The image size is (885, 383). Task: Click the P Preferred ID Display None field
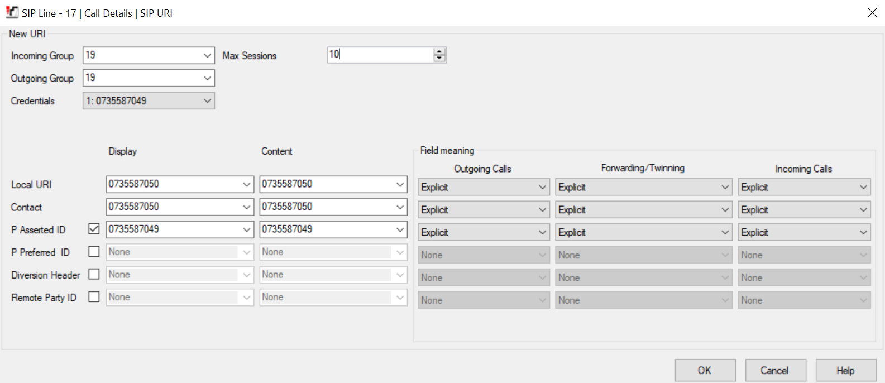[180, 252]
